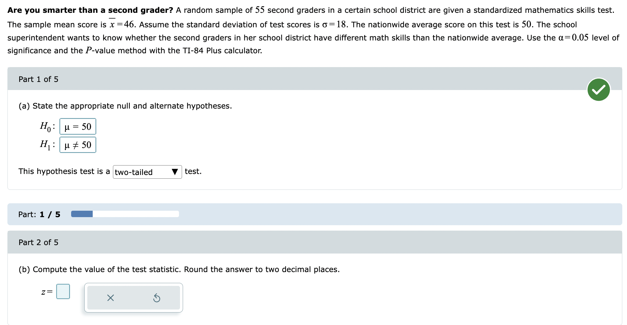Click the Part 2 of 5 header

tap(38, 242)
